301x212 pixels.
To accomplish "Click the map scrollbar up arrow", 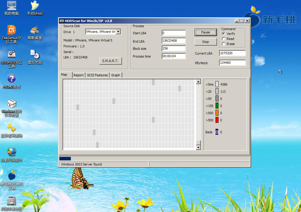I will pos(198,82).
